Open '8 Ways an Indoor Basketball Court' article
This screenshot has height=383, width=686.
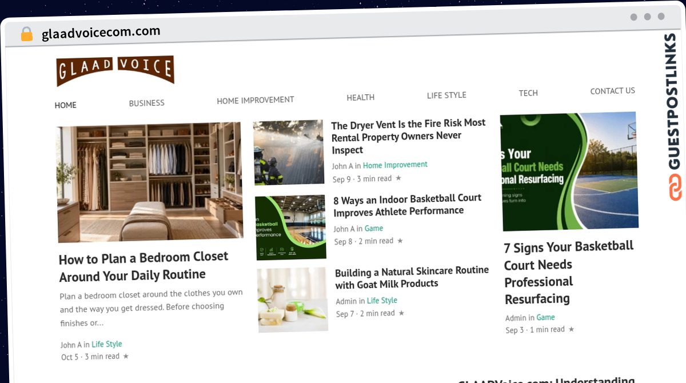pyautogui.click(x=407, y=205)
